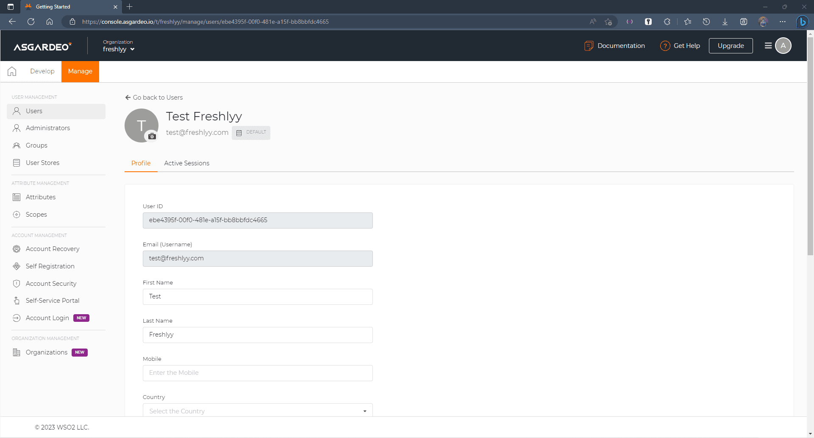This screenshot has height=438, width=814.
Task: Open Bing sidebar icon
Action: [802, 22]
